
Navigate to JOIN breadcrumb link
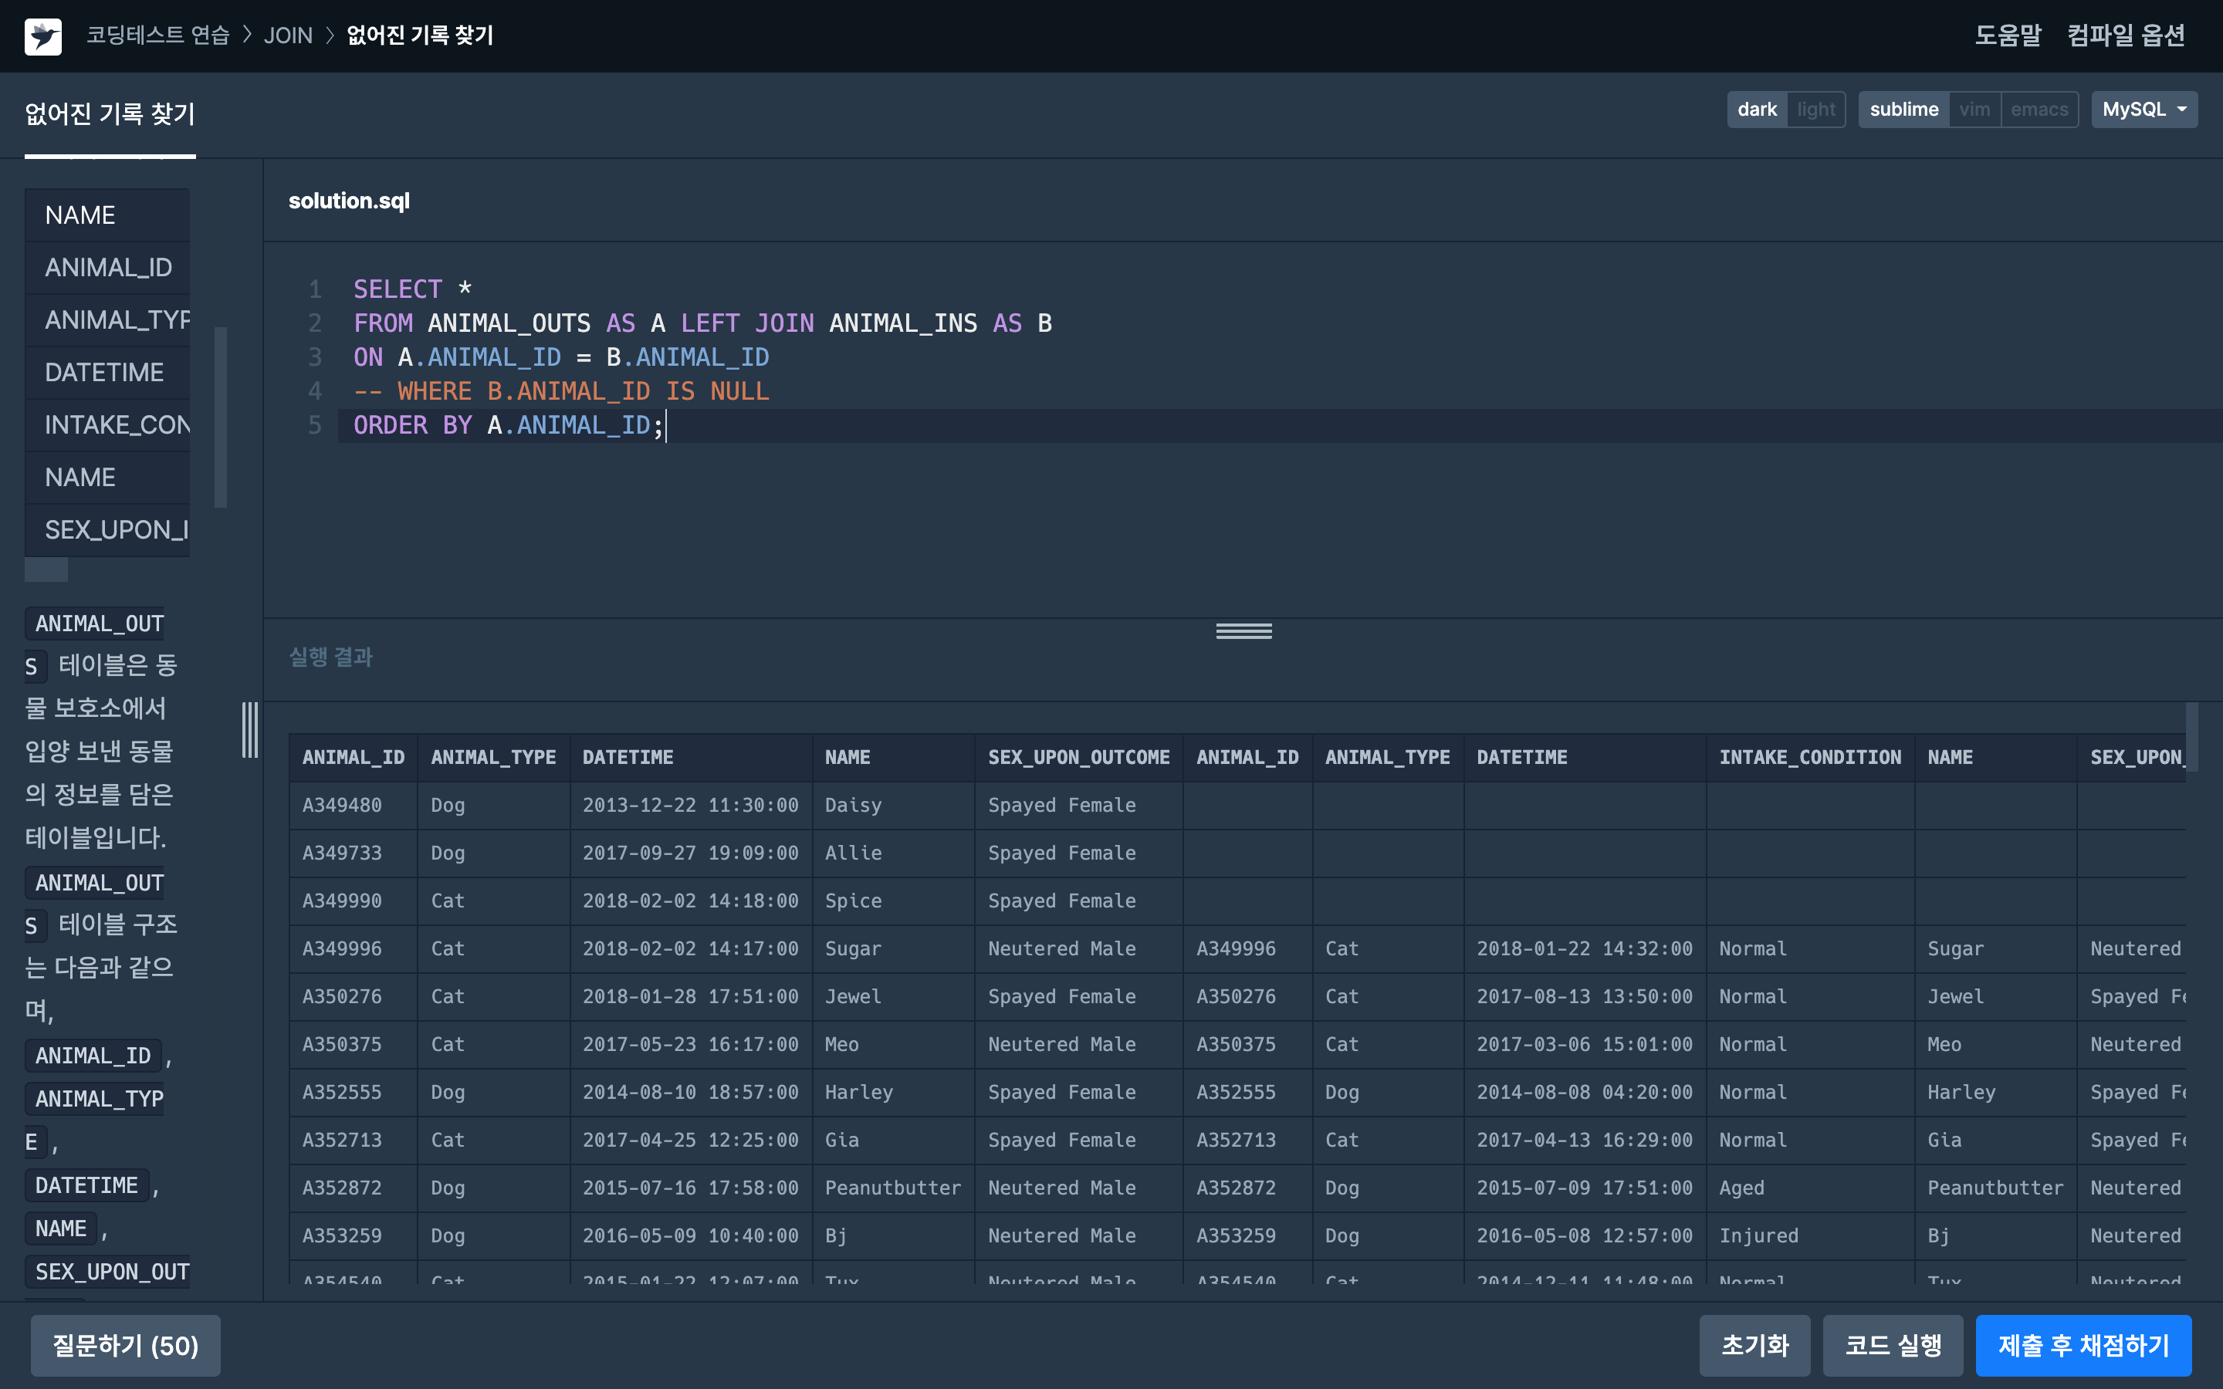[287, 35]
